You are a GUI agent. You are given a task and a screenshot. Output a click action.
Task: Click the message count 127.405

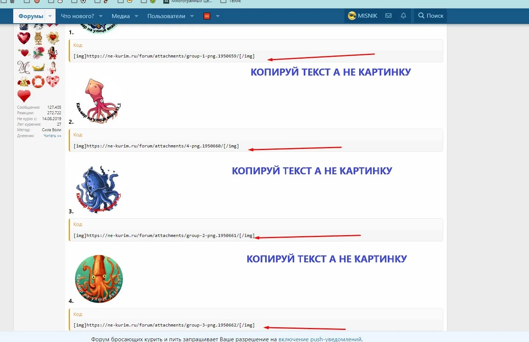54,107
